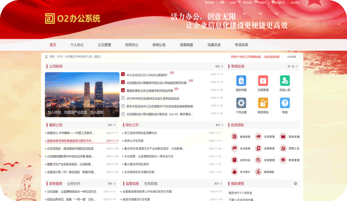347x201 pixels.
Task: Open todo 社会救助和社会福利实施
Action: point(139,172)
